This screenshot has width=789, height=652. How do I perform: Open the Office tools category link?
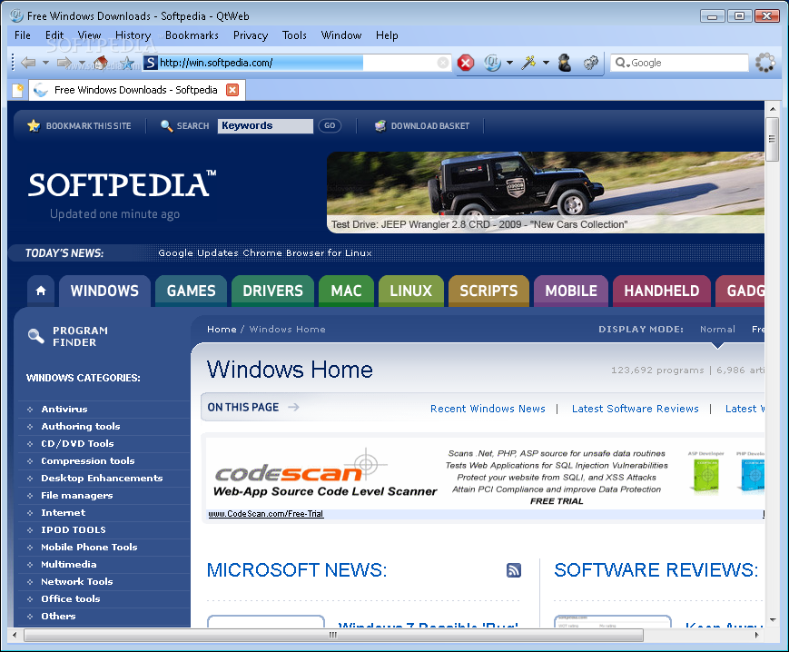click(x=71, y=598)
